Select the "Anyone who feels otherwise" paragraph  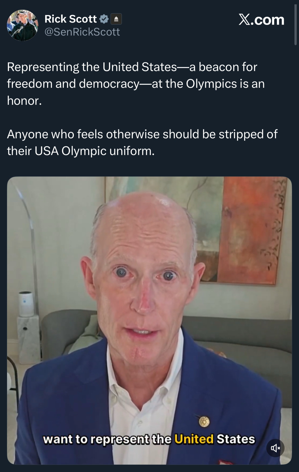point(142,143)
